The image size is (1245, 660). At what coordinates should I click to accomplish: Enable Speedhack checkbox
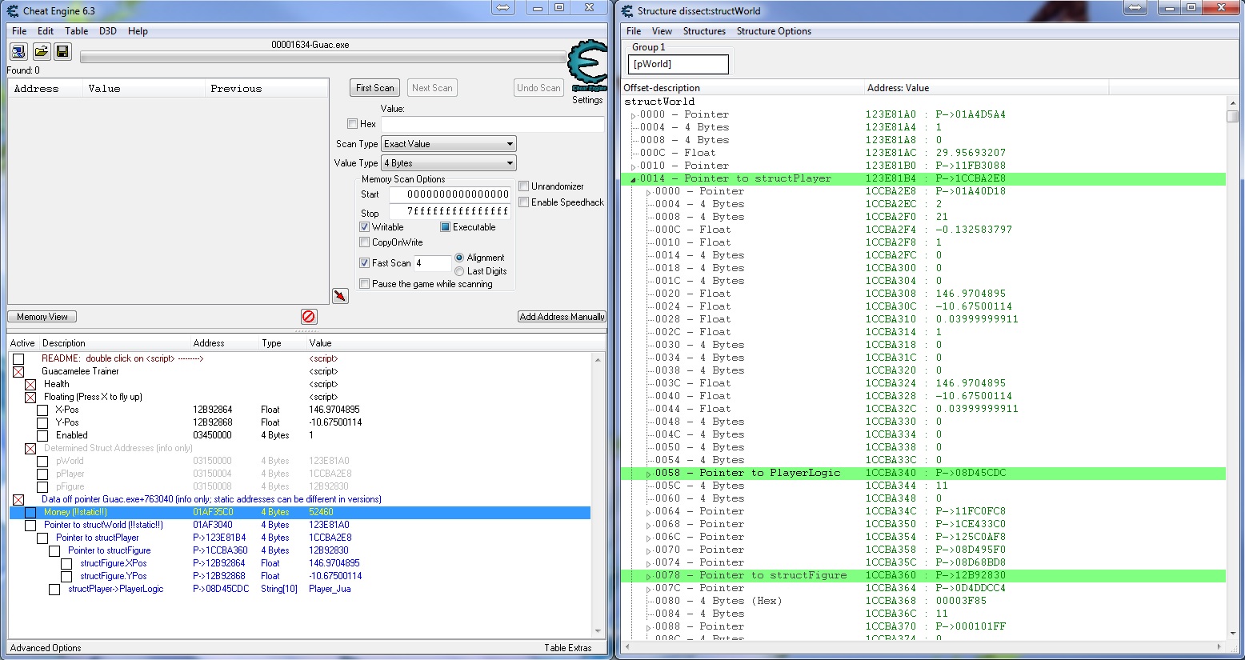524,202
